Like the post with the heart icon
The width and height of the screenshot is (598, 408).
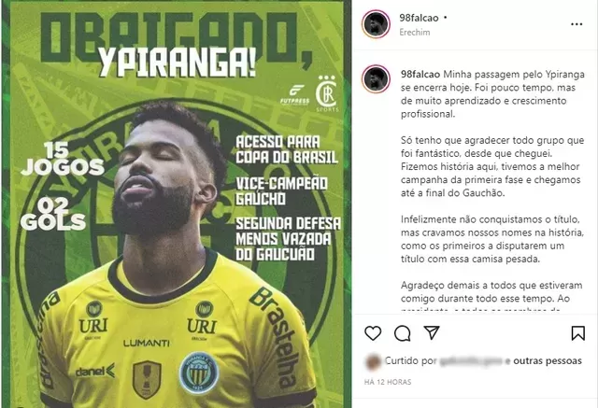tap(373, 333)
